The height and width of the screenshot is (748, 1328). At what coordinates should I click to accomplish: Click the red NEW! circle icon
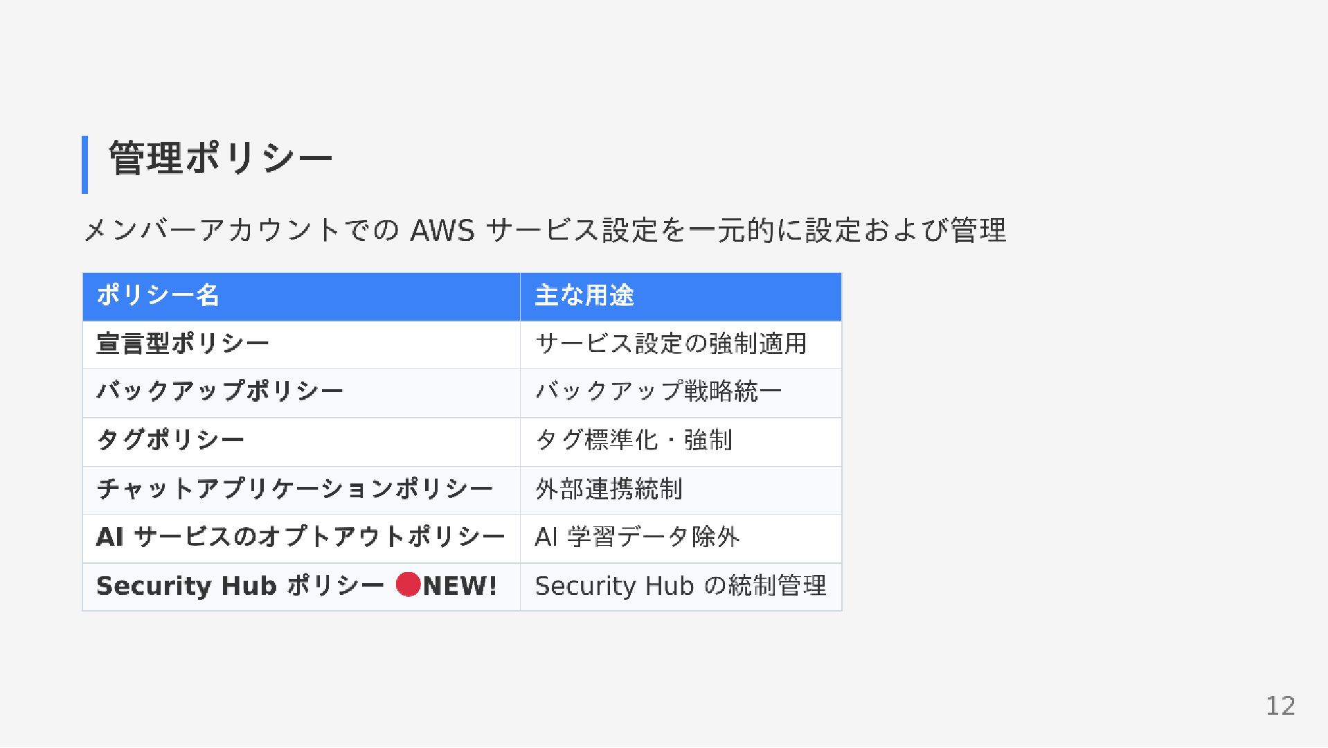pos(409,585)
